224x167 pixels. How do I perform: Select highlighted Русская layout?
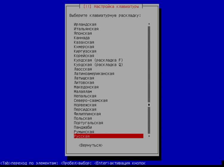(109, 136)
